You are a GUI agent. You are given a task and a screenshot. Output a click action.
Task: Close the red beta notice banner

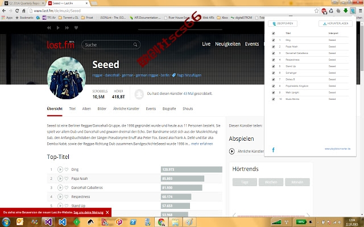[107, 212]
